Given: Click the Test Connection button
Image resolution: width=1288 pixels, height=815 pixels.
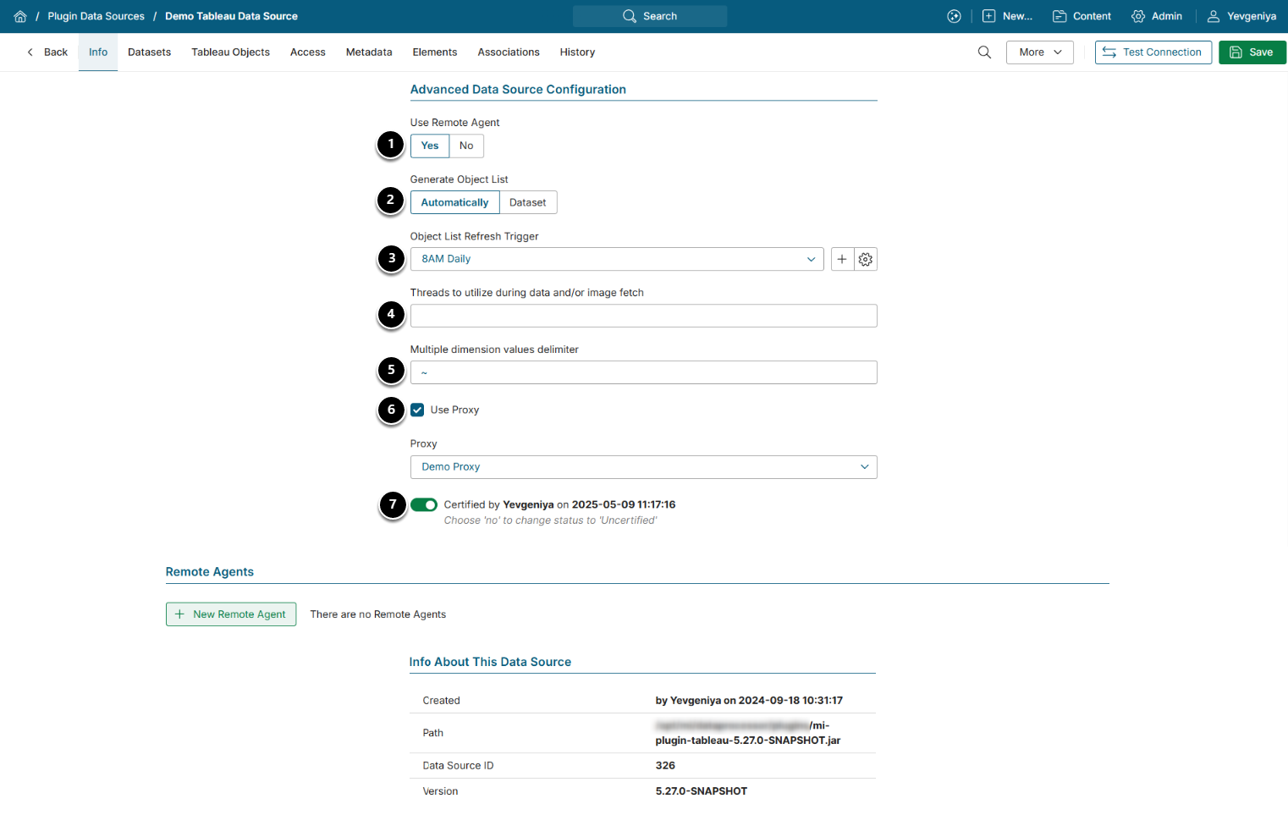Looking at the screenshot, I should coord(1153,52).
